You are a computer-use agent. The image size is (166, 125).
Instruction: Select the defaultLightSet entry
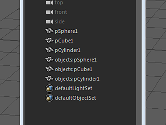[73, 89]
